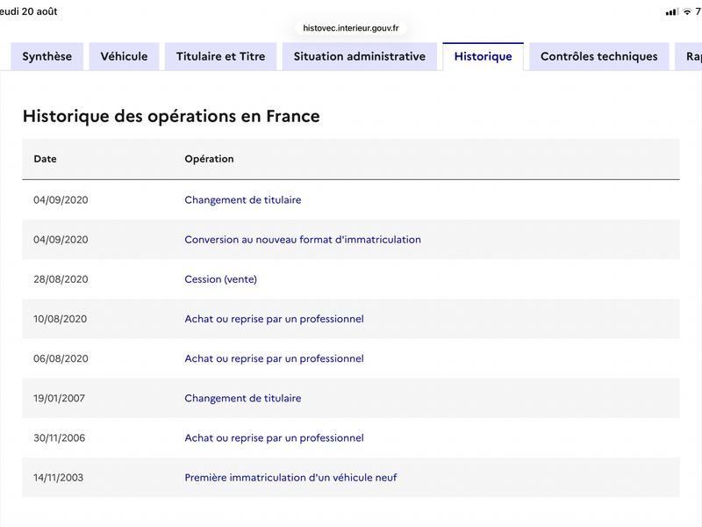
Task: Click Première immatriculation d'un véhicule neuf
Action: (x=290, y=478)
